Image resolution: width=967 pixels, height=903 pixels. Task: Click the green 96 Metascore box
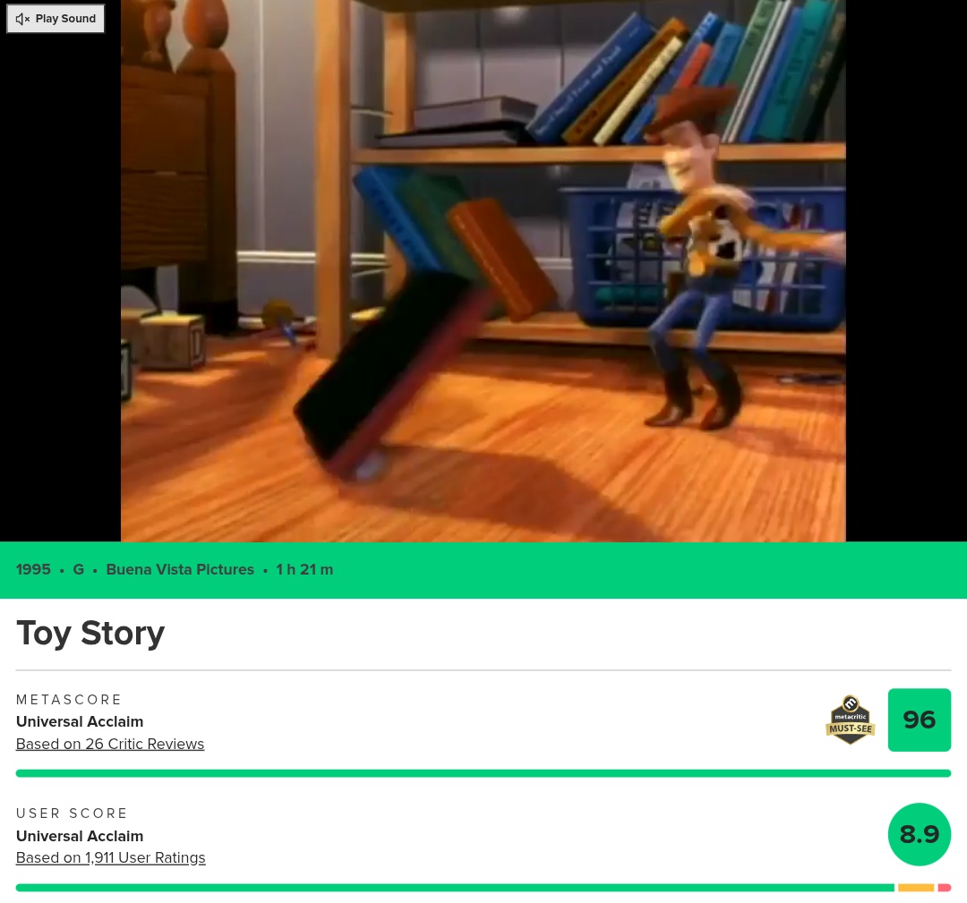[x=919, y=720]
